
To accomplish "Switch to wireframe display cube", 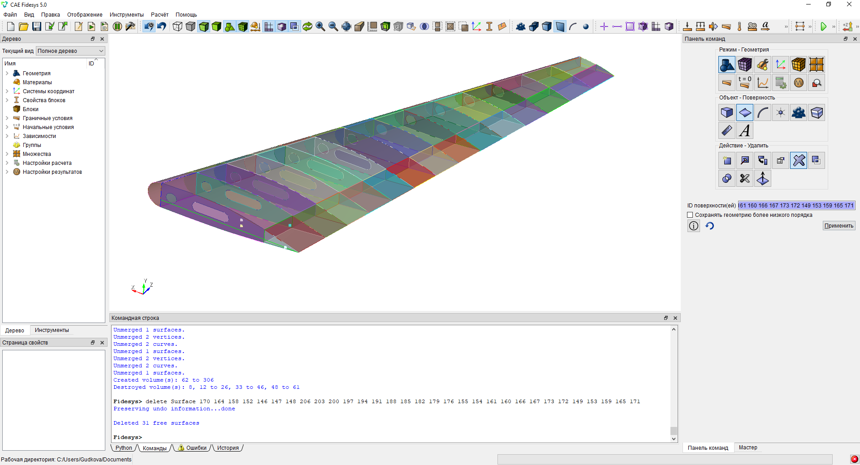I will point(177,26).
